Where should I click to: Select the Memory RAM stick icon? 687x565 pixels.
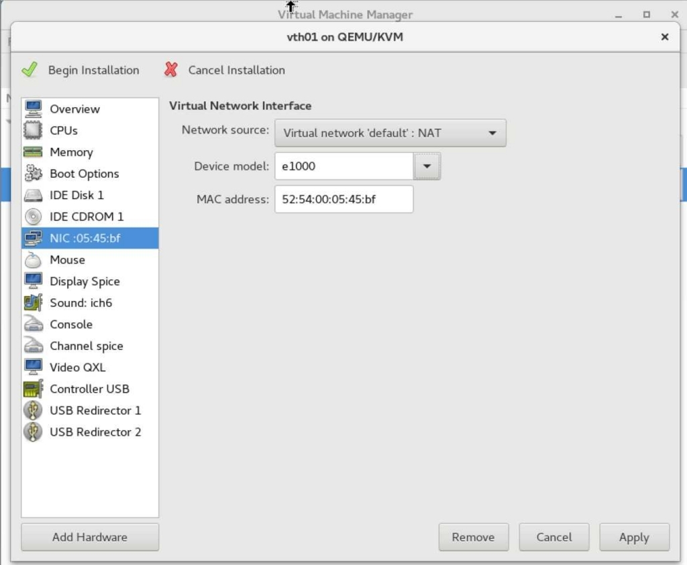pyautogui.click(x=34, y=152)
